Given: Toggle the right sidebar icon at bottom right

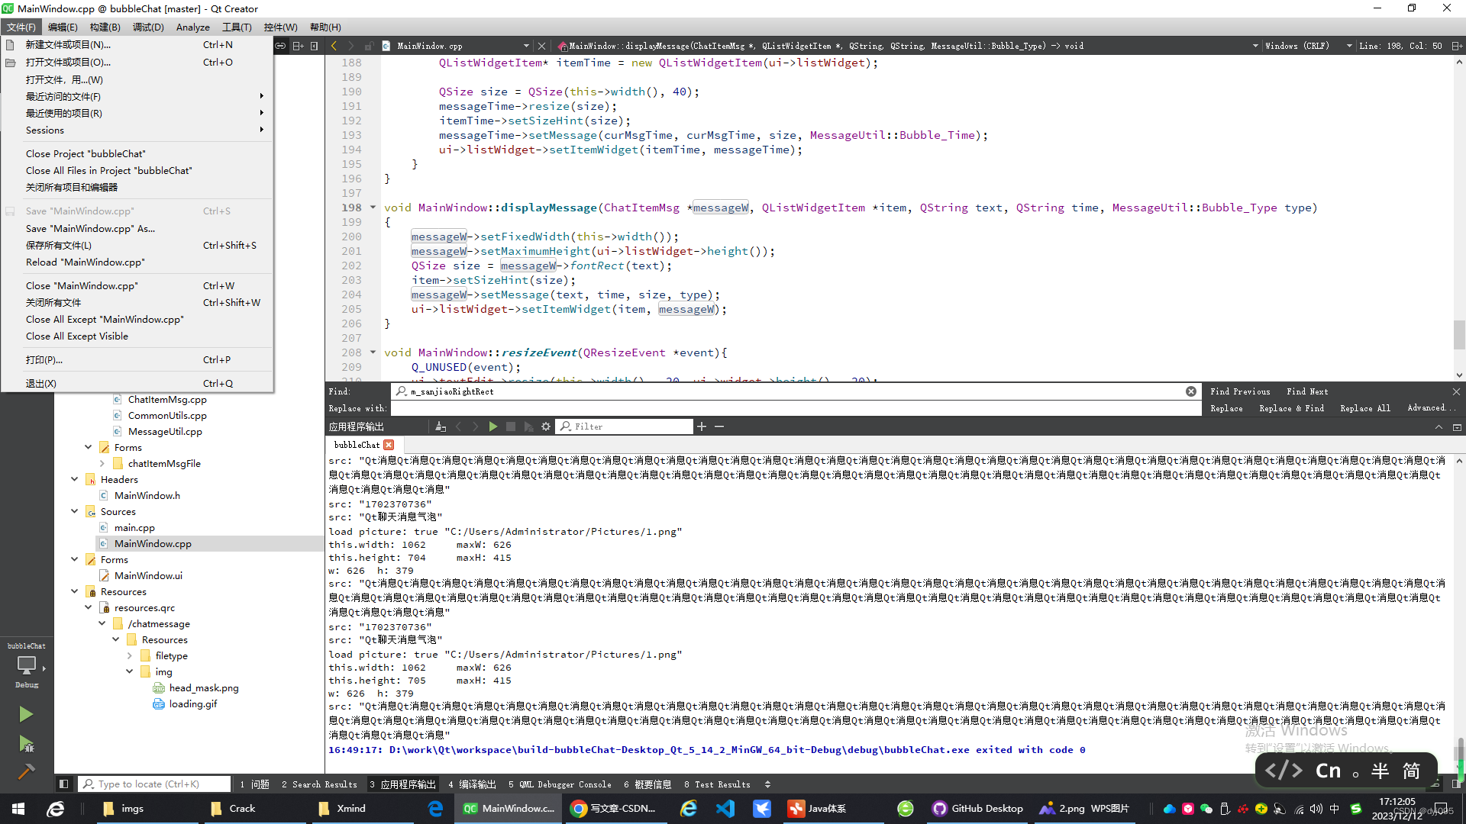Looking at the screenshot, I should (x=1457, y=784).
